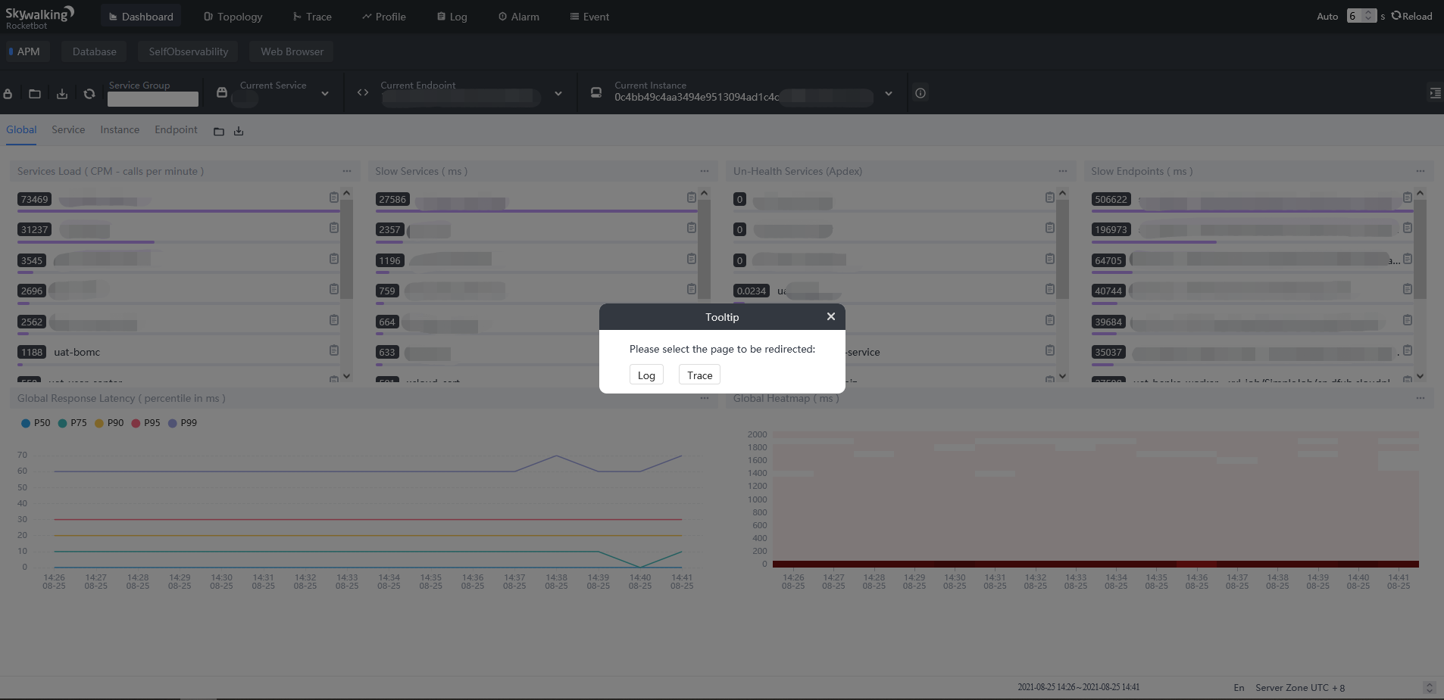Click the lock icon in the toolbar

[8, 94]
